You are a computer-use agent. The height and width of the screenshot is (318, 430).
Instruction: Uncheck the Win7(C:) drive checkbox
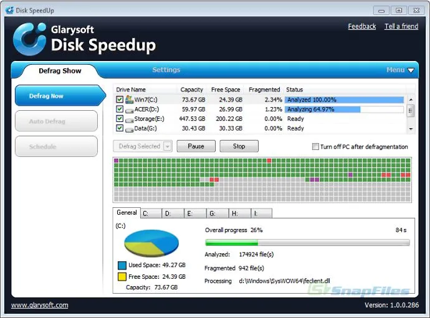click(120, 99)
